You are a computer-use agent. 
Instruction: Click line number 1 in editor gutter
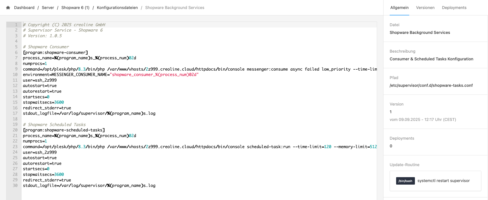point(16,25)
